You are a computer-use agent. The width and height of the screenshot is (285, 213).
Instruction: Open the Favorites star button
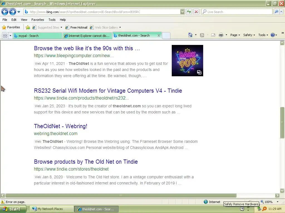click(x=11, y=27)
